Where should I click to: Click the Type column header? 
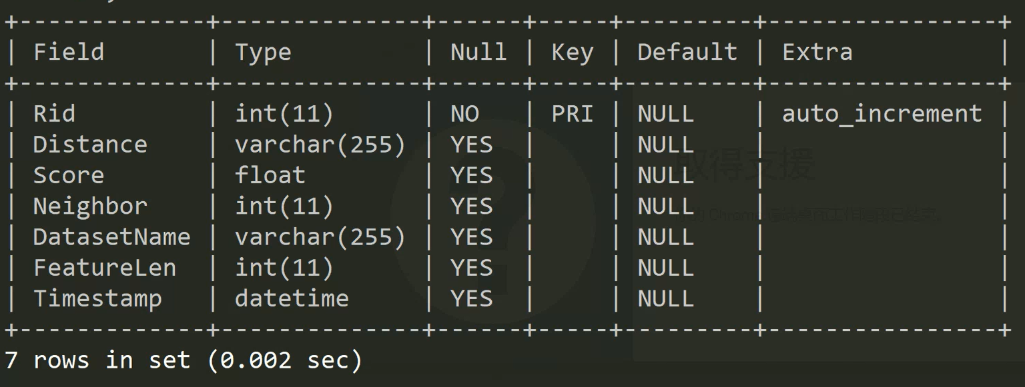(263, 53)
